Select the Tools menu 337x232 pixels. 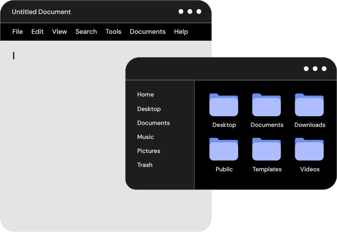(114, 32)
